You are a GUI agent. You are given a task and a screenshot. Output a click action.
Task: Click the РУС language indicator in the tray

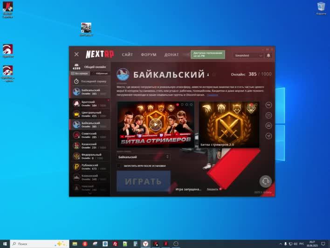click(x=302, y=244)
